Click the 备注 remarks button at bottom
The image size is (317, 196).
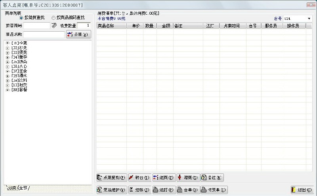[212, 178]
